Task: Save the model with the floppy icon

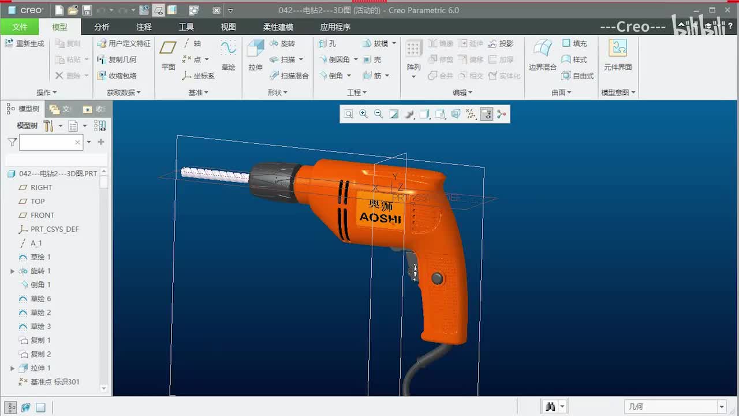Action: (x=87, y=10)
